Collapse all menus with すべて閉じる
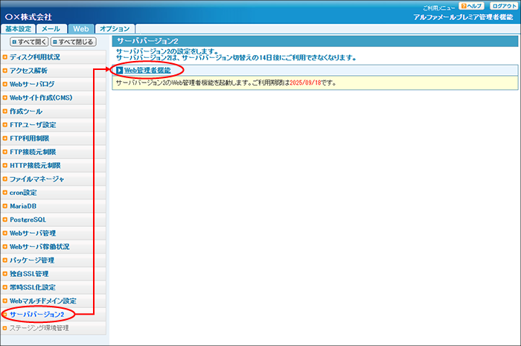The image size is (521, 346). (74, 42)
